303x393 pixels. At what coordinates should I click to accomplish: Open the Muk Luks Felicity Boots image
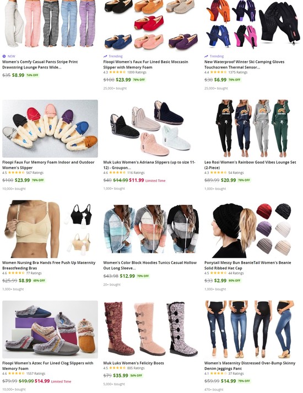pyautogui.click(x=151, y=330)
